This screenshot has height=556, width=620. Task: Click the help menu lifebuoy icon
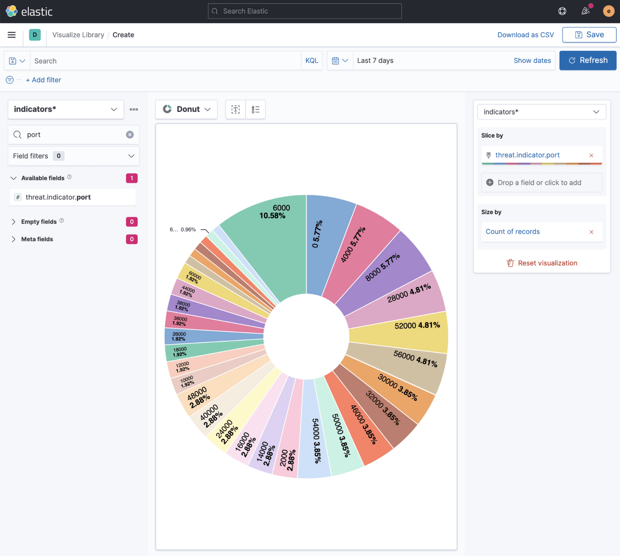click(x=562, y=11)
